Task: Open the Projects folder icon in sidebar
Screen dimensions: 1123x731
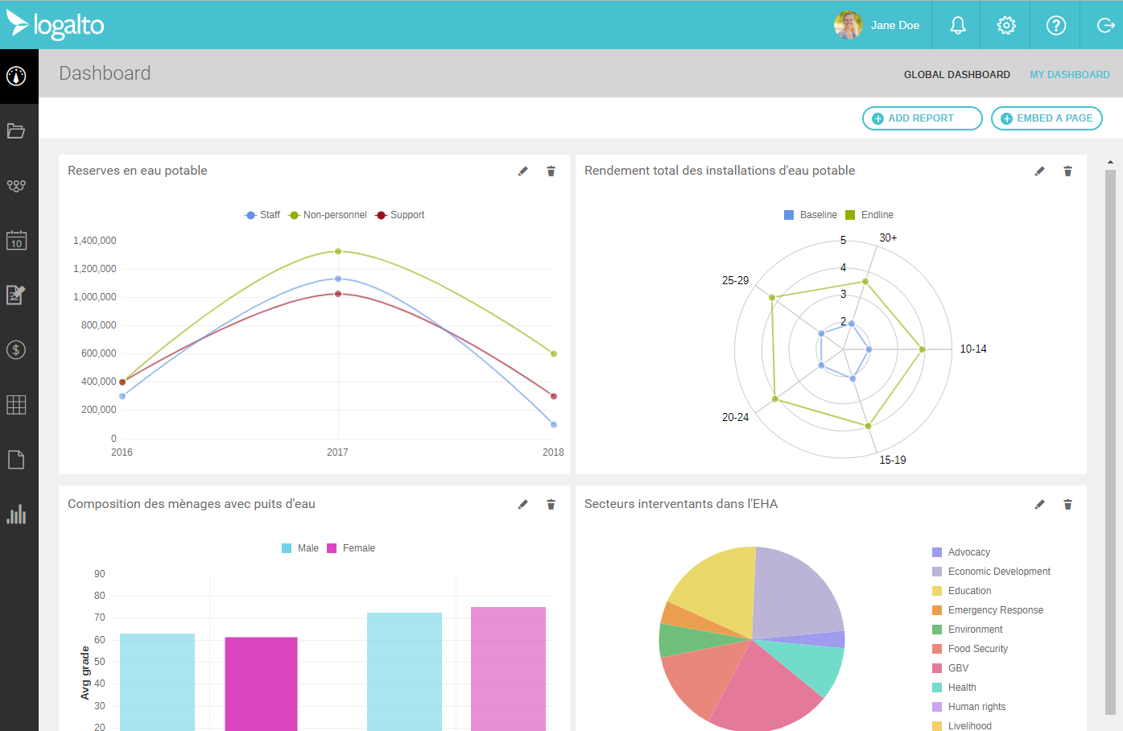Action: coord(16,130)
